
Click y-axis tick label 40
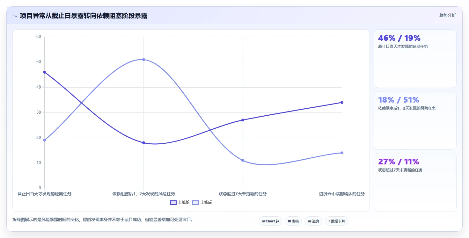[39, 87]
